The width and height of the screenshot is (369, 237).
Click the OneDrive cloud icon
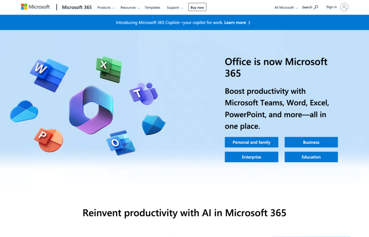tap(24, 111)
